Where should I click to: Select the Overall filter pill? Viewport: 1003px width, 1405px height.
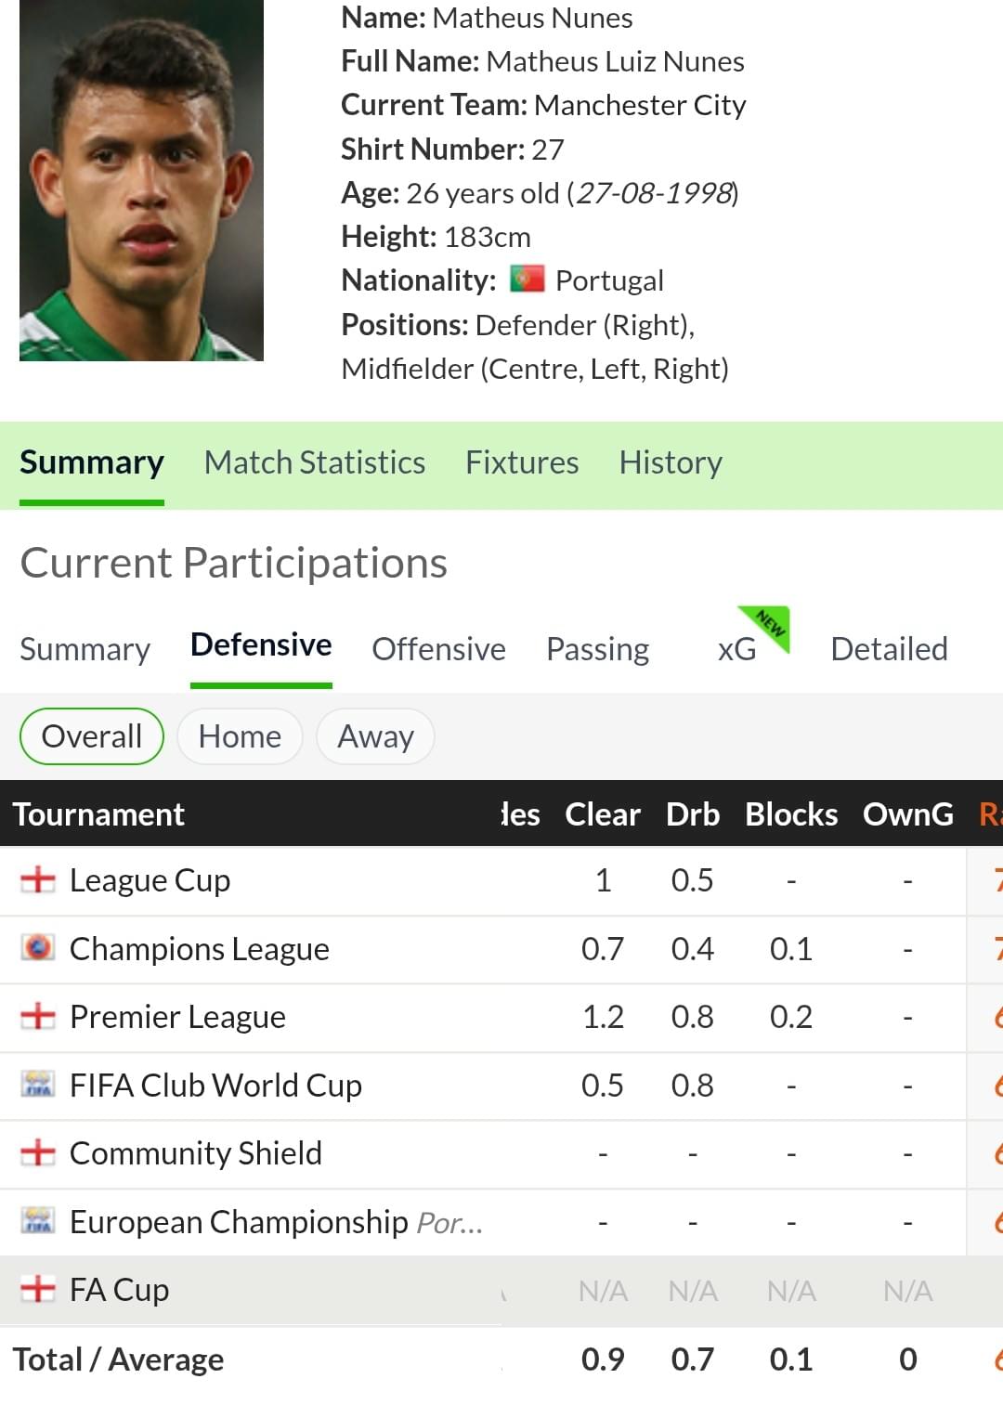click(92, 736)
